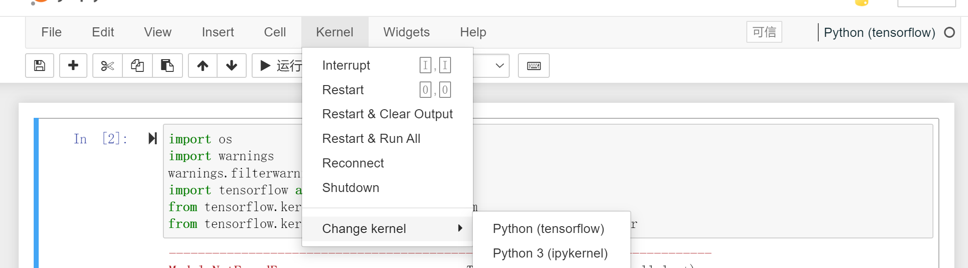Open the command palette keyboard icon
This screenshot has width=968, height=268.
click(x=533, y=66)
